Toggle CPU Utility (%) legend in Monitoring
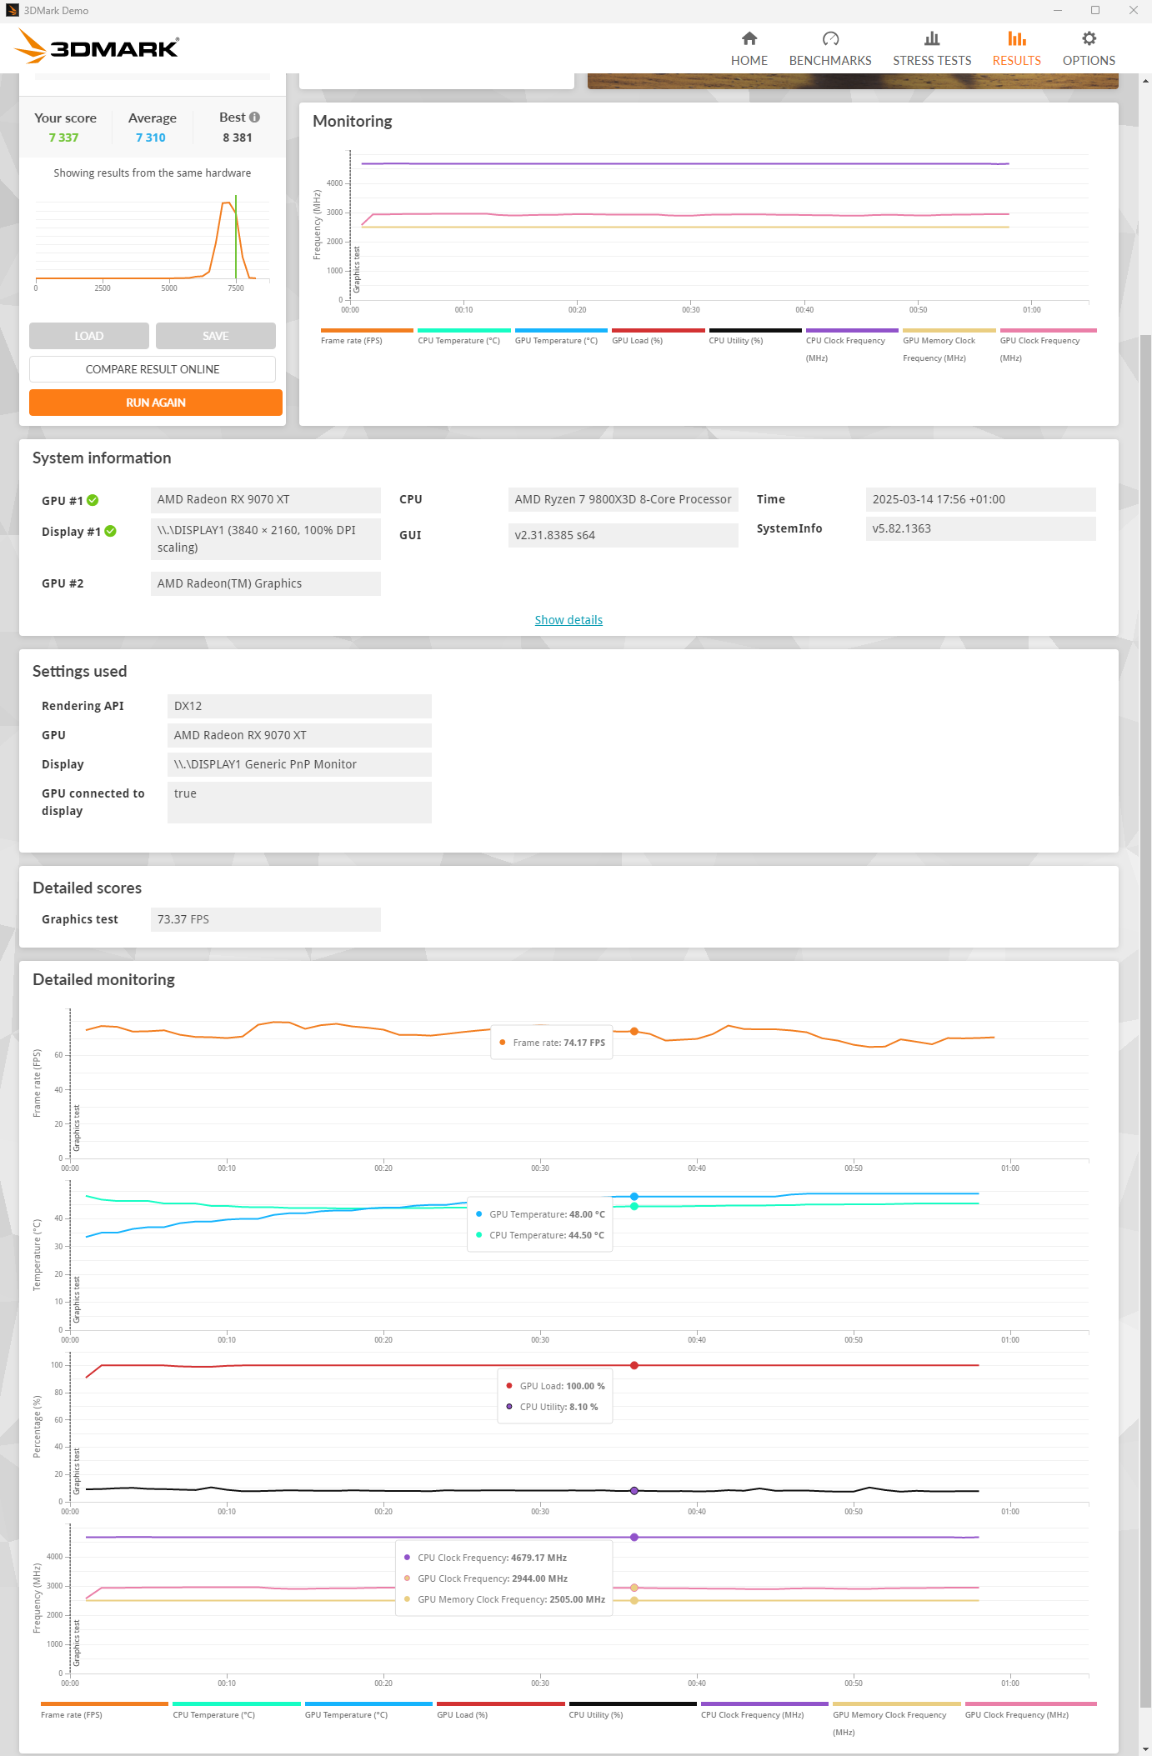The image size is (1152, 1756). pyautogui.click(x=755, y=336)
